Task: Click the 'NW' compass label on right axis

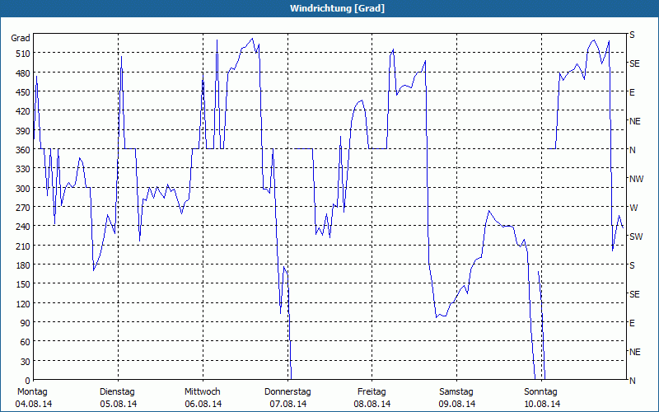Action: (x=636, y=179)
